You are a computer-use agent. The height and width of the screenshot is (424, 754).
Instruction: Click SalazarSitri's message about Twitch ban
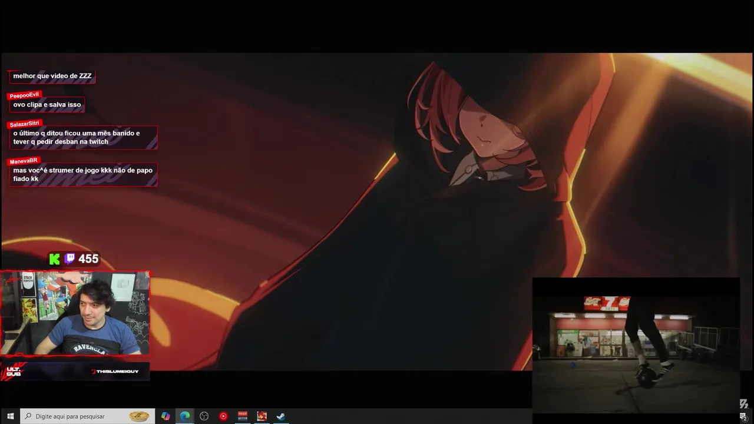[x=83, y=138]
